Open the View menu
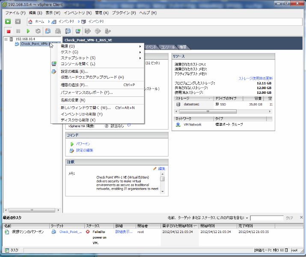The width and height of the screenshot is (306, 257). 53,13
